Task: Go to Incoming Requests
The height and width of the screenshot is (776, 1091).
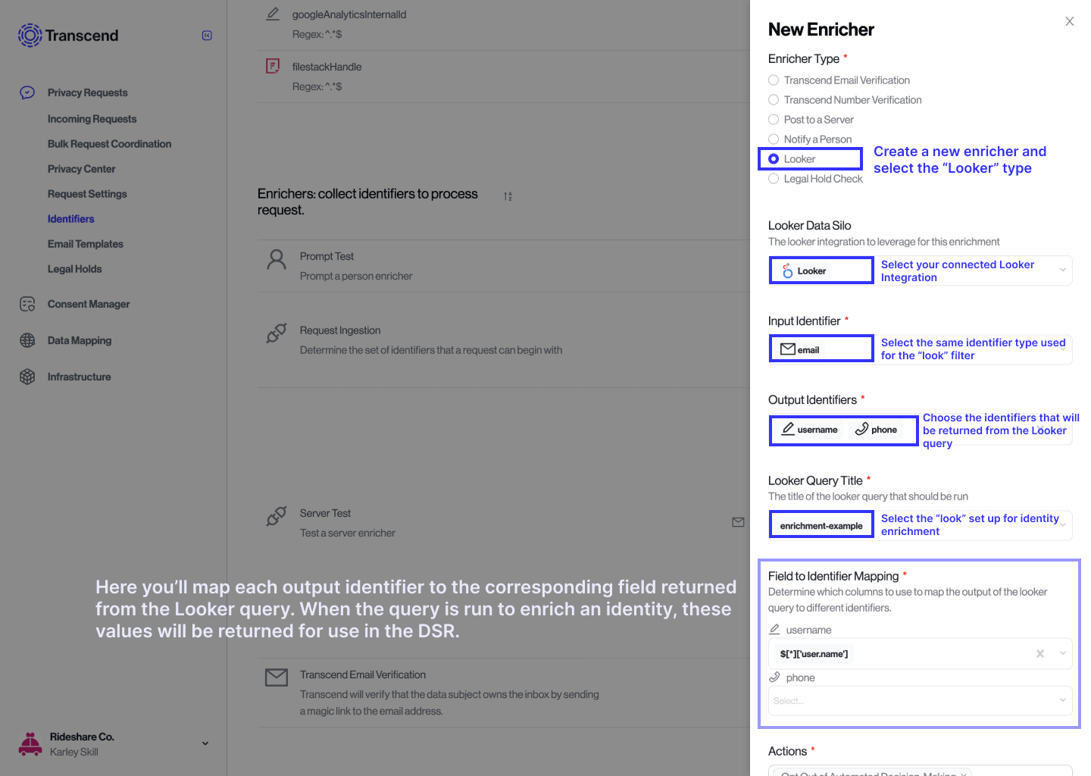Action: pyautogui.click(x=92, y=118)
